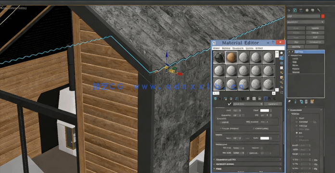The width and height of the screenshot is (335, 173).
Task: Click map button beside lower white swatch
Action: pyautogui.click(x=271, y=138)
